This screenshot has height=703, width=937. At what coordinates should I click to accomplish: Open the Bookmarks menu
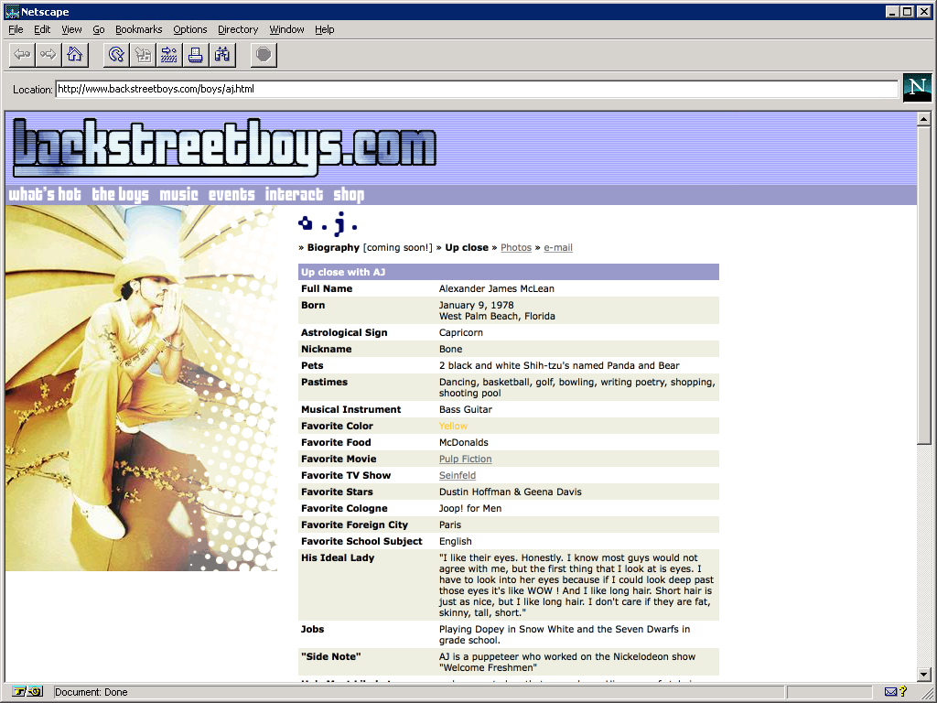point(139,29)
